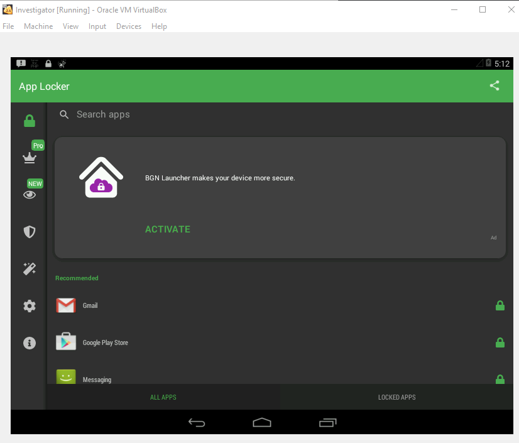Click the VirtualBox window title icon
Screen dimensions: 519x443
click(x=8, y=9)
